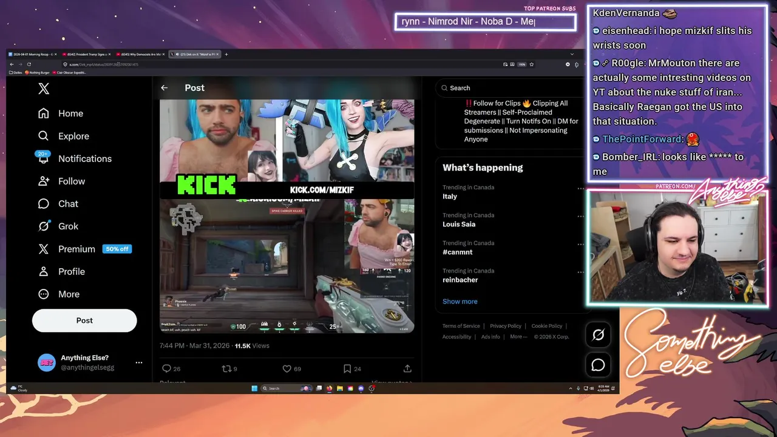Click the X logo in the sidebar
777x437 pixels.
pyautogui.click(x=44, y=89)
